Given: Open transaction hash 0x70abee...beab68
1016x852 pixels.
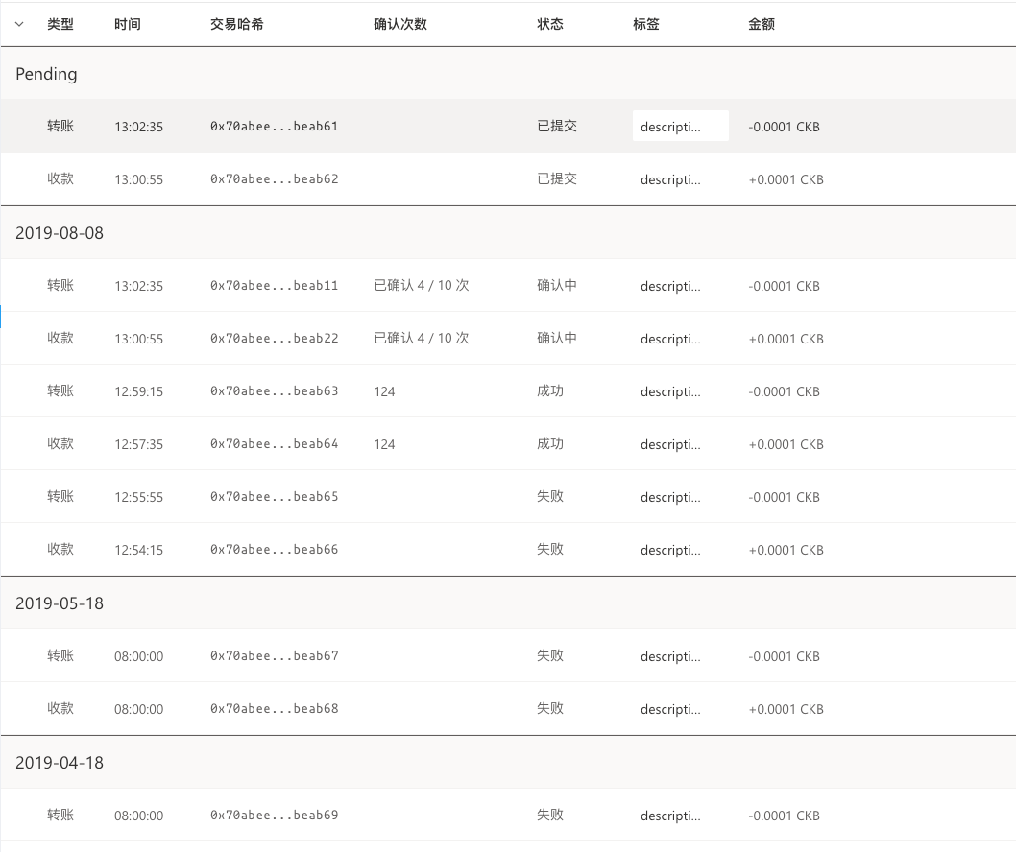Looking at the screenshot, I should pos(274,709).
